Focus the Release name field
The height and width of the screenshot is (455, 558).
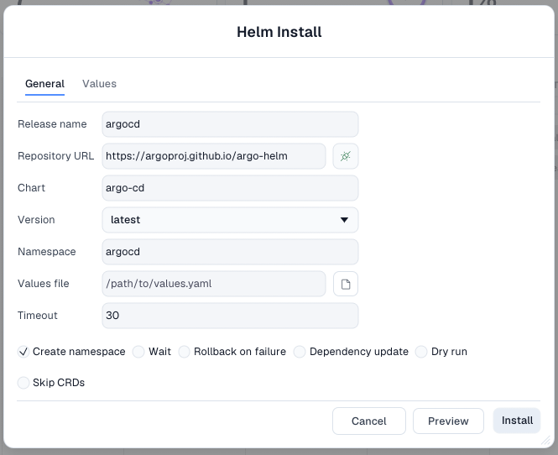click(x=230, y=124)
